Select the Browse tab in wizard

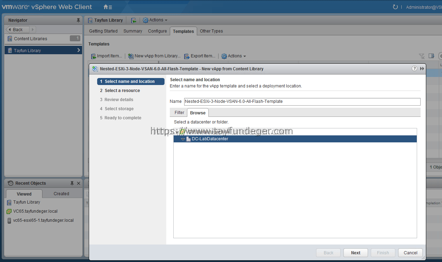[198, 113]
